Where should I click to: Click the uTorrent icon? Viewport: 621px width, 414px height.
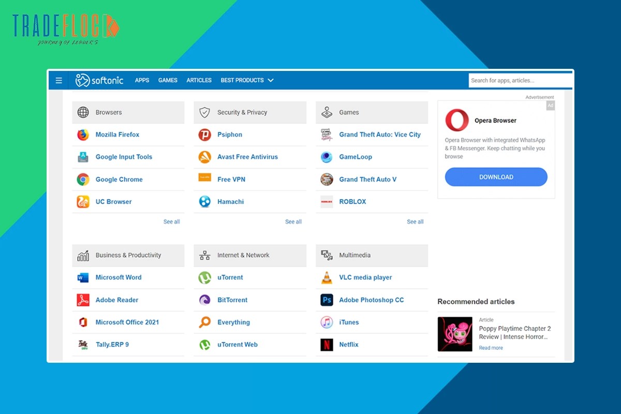(x=205, y=278)
